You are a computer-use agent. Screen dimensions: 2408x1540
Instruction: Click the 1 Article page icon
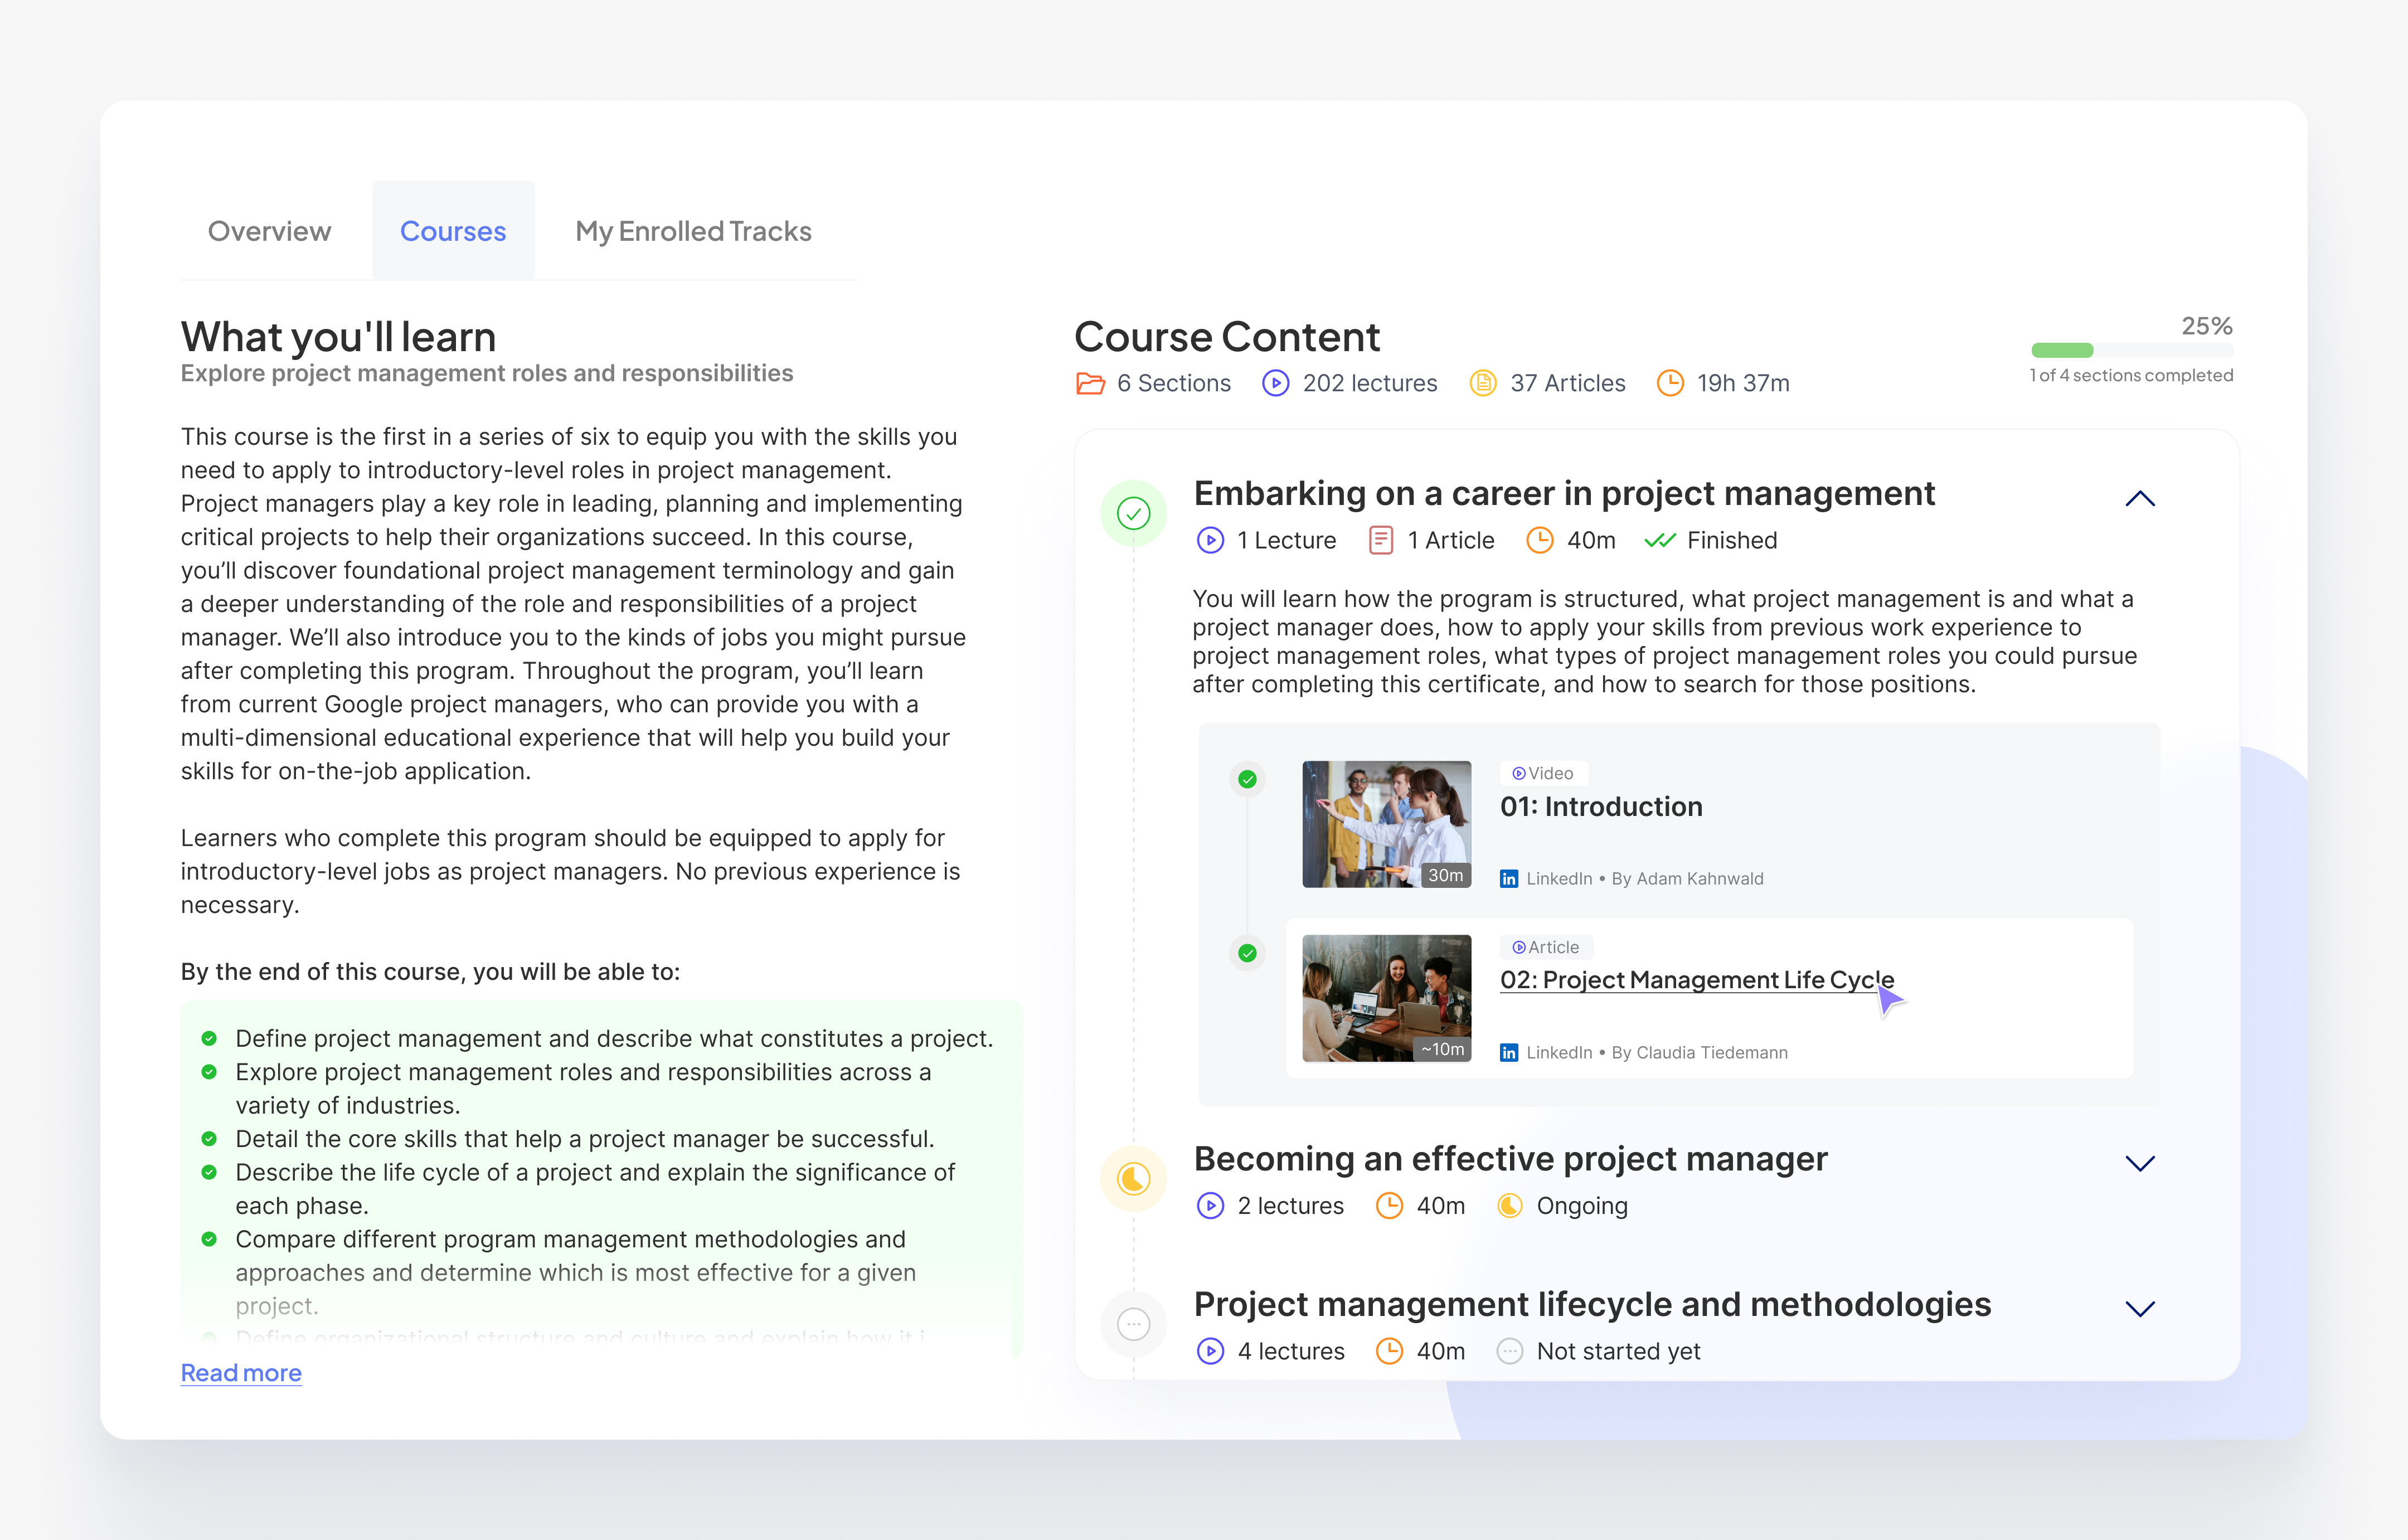pyautogui.click(x=1380, y=540)
